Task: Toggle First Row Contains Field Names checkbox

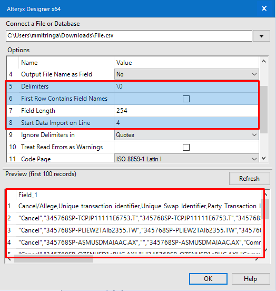Action: tap(186, 99)
